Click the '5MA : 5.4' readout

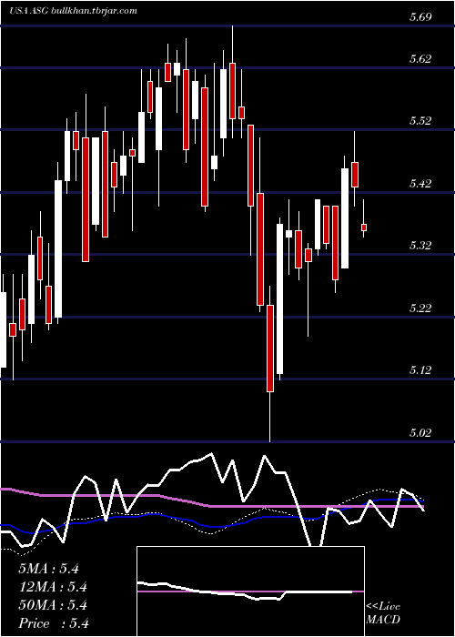pyautogui.click(x=48, y=569)
